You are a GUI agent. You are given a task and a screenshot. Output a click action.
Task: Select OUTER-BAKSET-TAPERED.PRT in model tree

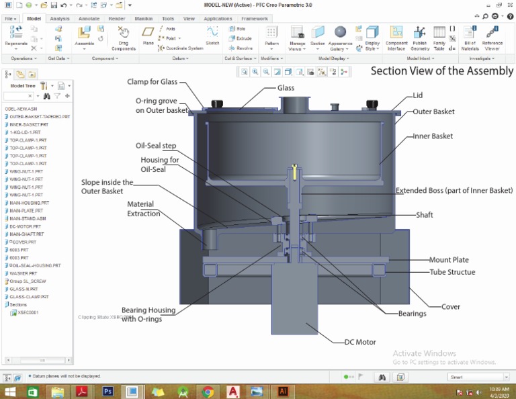(37, 116)
